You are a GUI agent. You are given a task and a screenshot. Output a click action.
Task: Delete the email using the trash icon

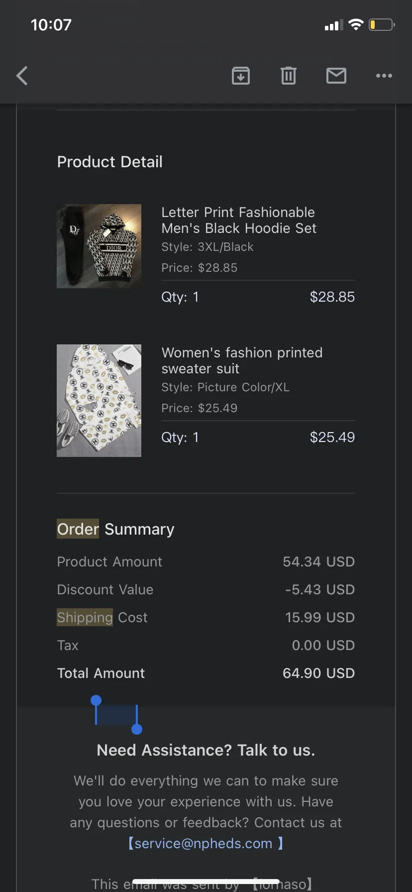[x=289, y=76]
